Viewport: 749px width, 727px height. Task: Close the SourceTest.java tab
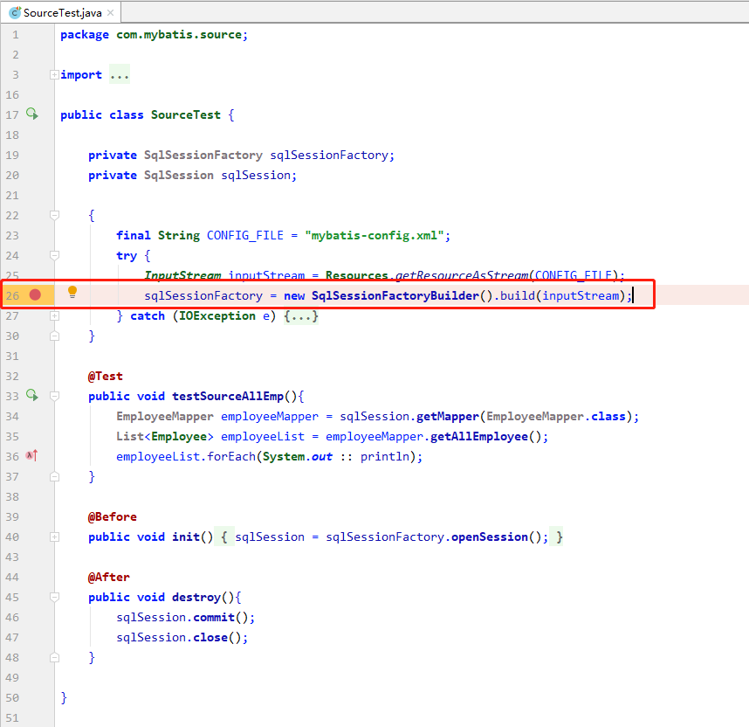click(110, 13)
